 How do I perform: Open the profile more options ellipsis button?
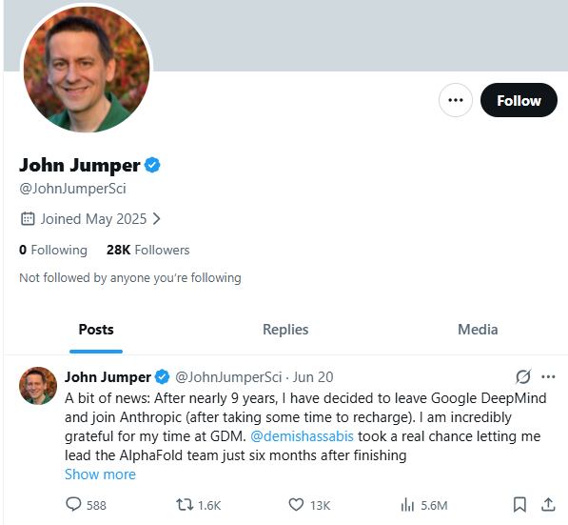click(x=456, y=100)
